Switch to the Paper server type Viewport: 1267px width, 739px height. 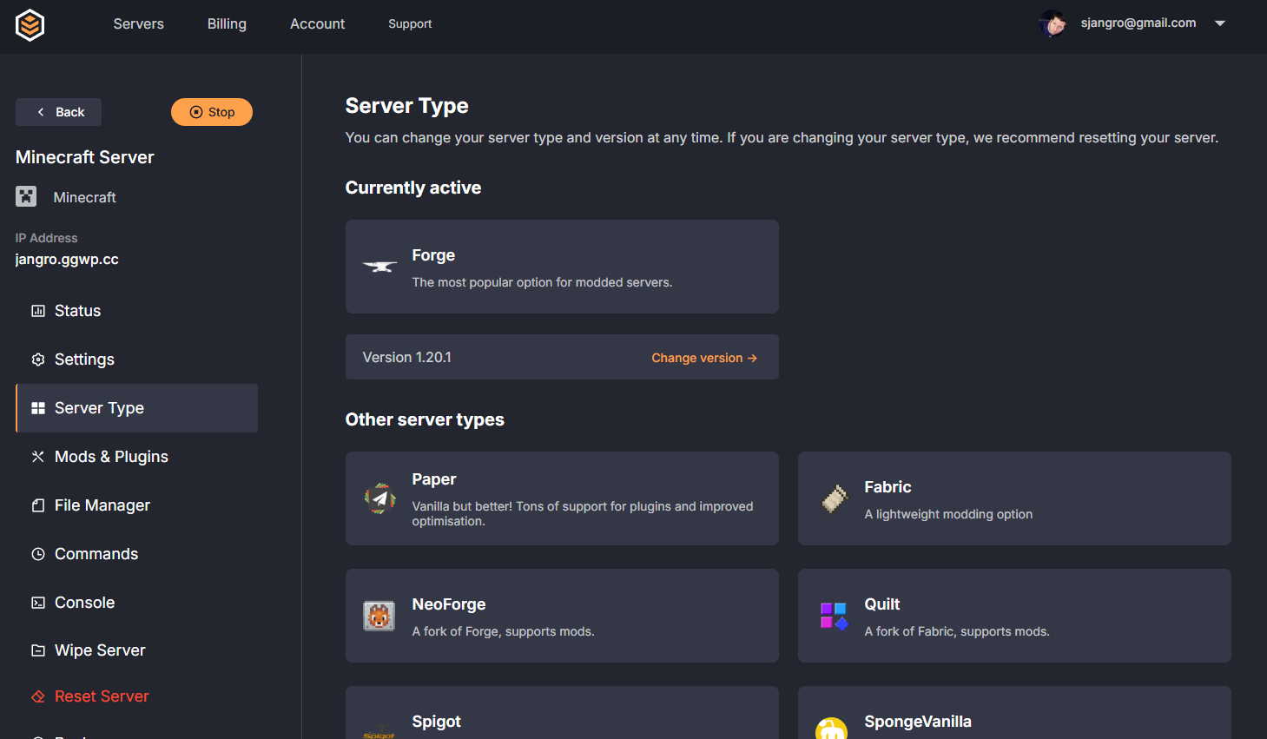tap(562, 498)
